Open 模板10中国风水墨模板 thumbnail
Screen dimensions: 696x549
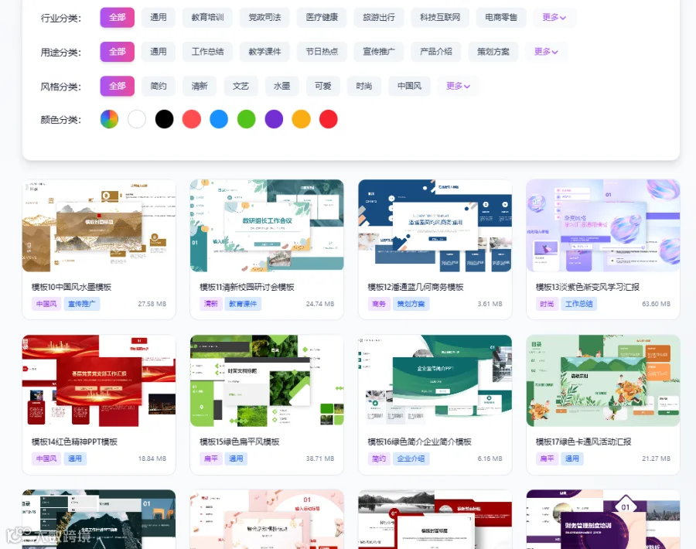pos(99,226)
